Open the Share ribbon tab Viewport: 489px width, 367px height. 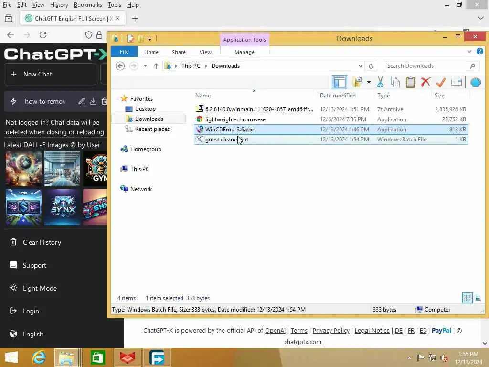click(179, 52)
